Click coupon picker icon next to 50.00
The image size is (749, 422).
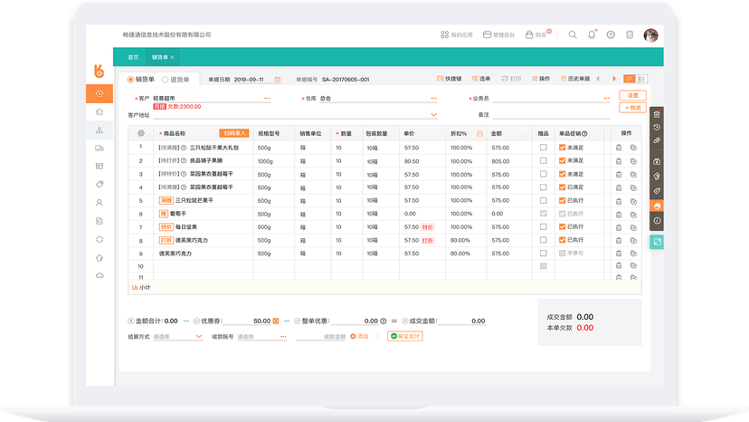pyautogui.click(x=276, y=321)
